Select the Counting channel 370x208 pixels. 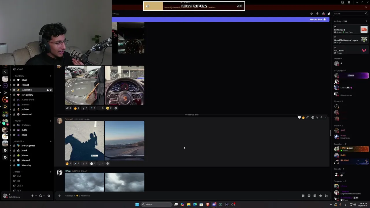click(32, 165)
